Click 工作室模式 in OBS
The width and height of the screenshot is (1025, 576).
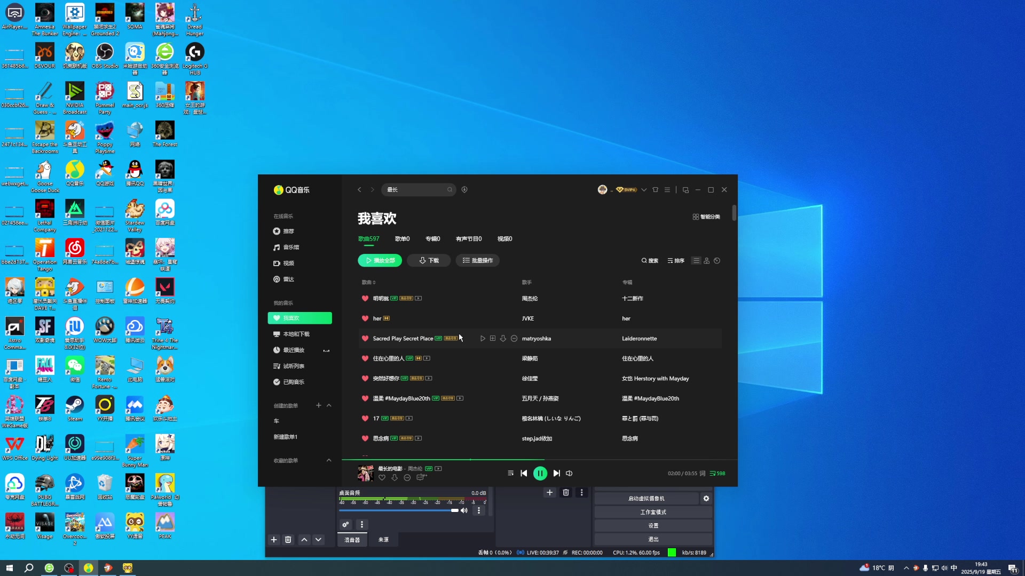click(x=653, y=512)
